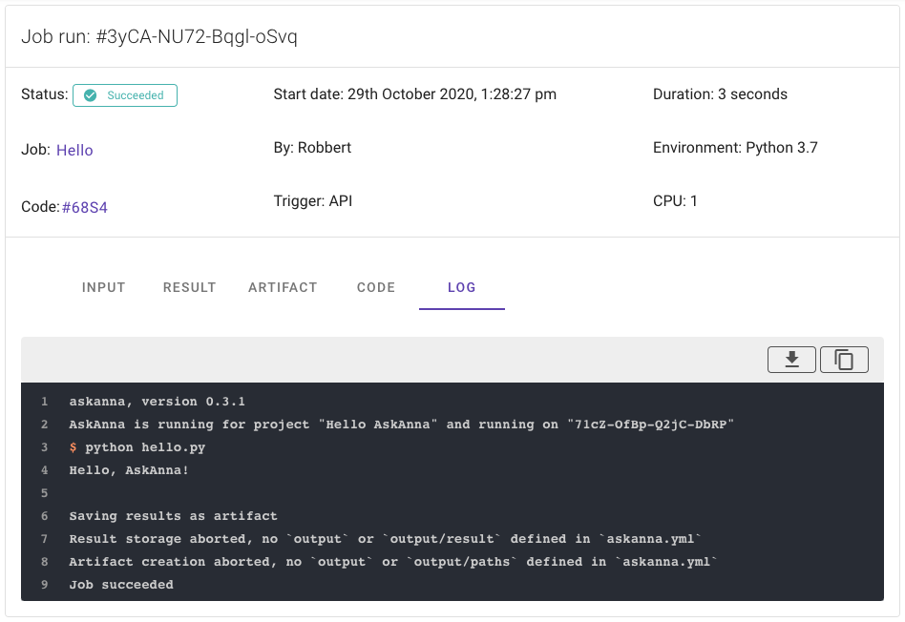Image resolution: width=905 pixels, height=622 pixels.
Task: Click the 'Job succeeded' log line
Action: tap(121, 585)
